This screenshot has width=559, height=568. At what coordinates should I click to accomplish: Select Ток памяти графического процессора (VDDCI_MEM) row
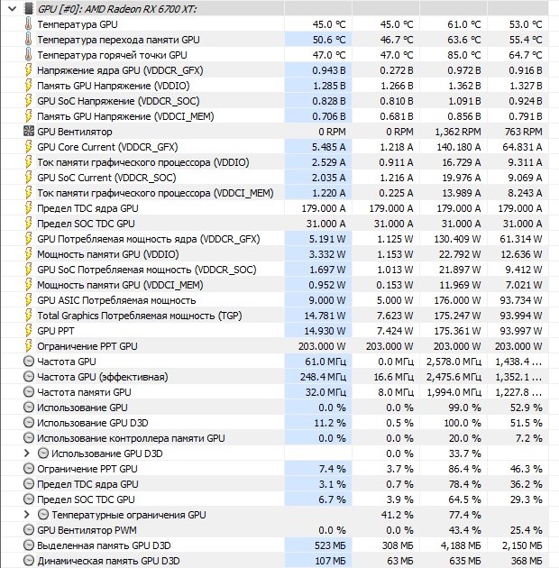click(x=275, y=193)
